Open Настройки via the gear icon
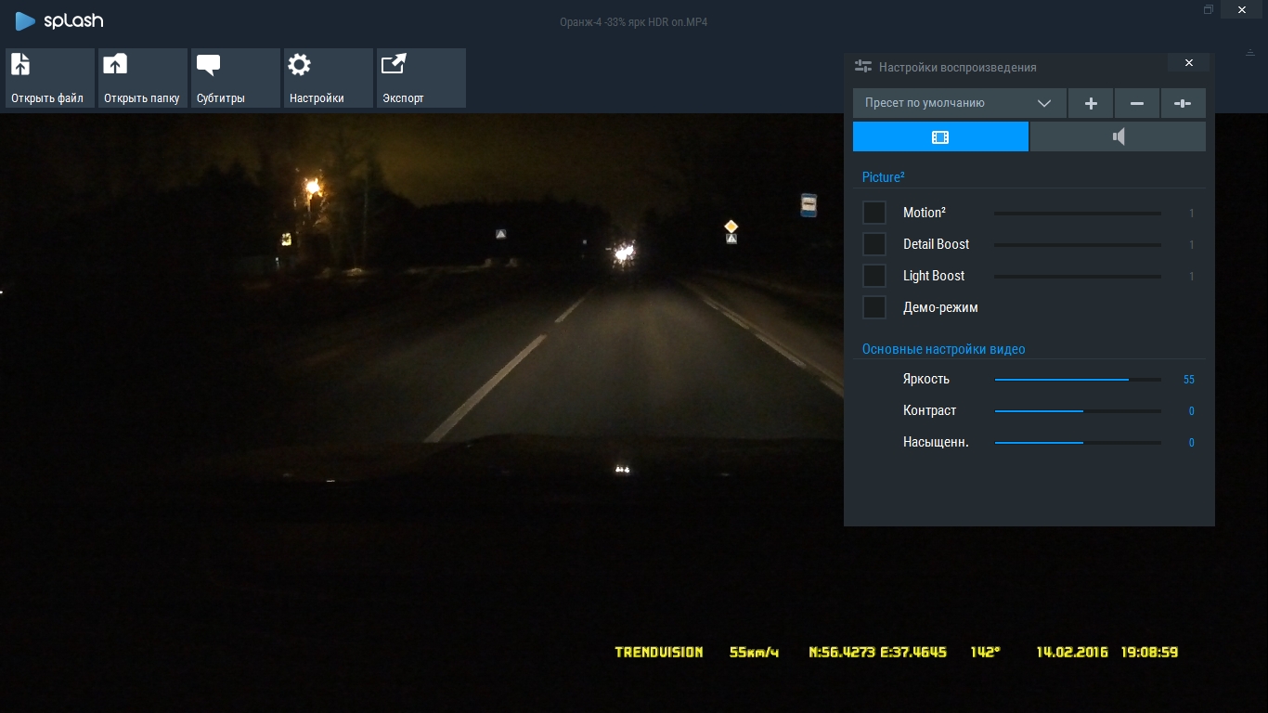The height and width of the screenshot is (713, 1268). pyautogui.click(x=299, y=65)
